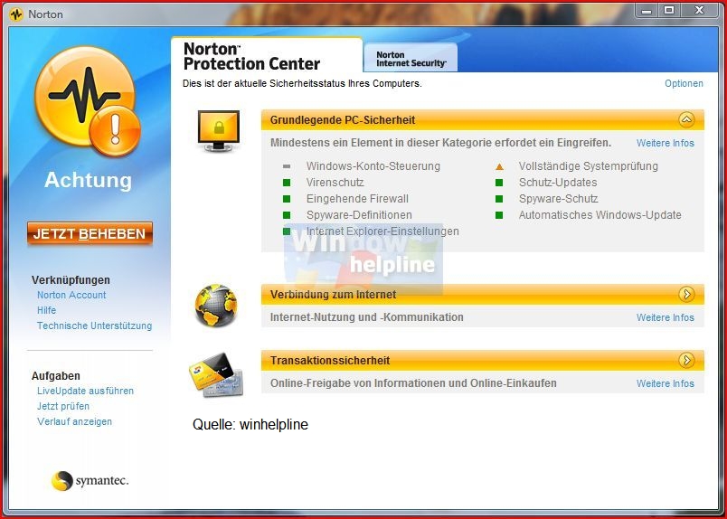
Task: Click the Symantec logo
Action: tap(90, 480)
